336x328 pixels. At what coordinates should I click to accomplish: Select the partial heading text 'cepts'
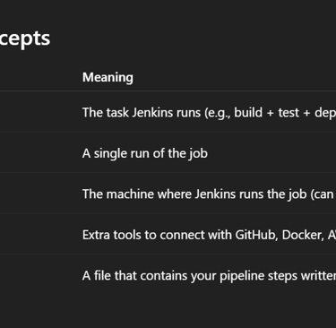[x=25, y=39]
